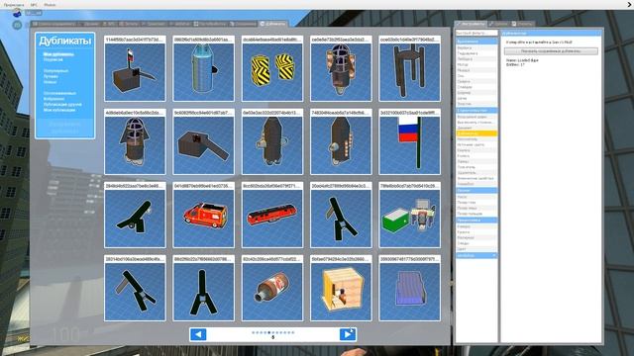Select the upright dark tripod dupe titled 88d26b
This screenshot has width=634, height=356.
(203, 288)
